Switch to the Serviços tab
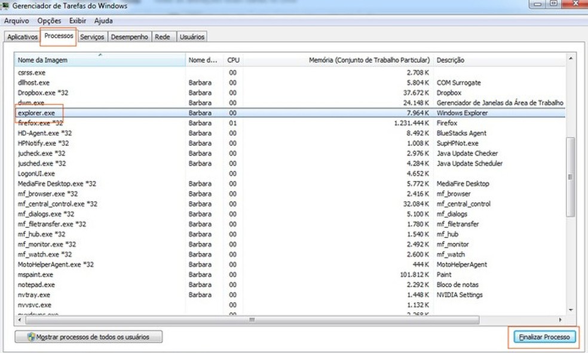The image size is (588, 353). (91, 36)
